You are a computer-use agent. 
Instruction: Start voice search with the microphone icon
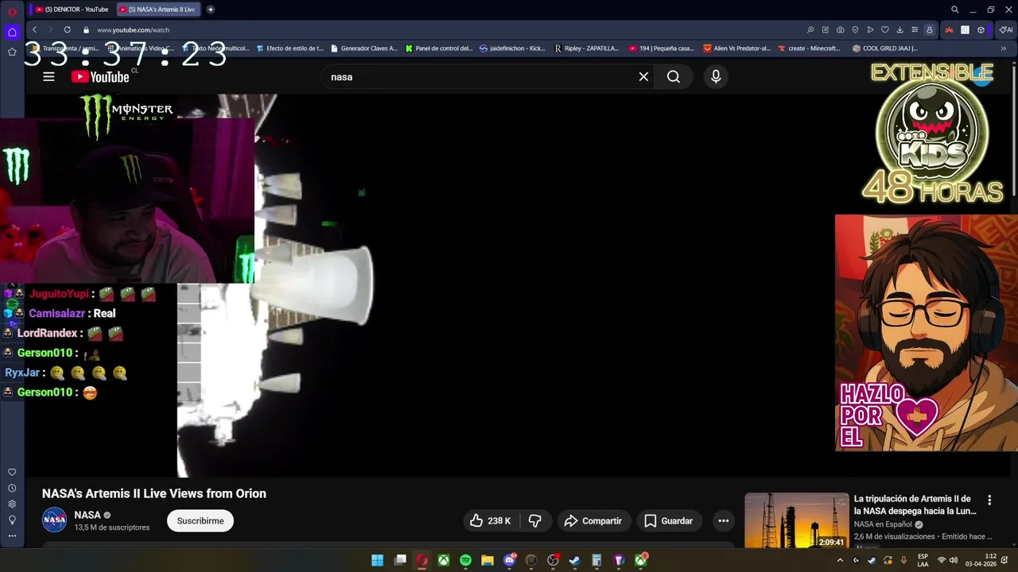click(716, 76)
